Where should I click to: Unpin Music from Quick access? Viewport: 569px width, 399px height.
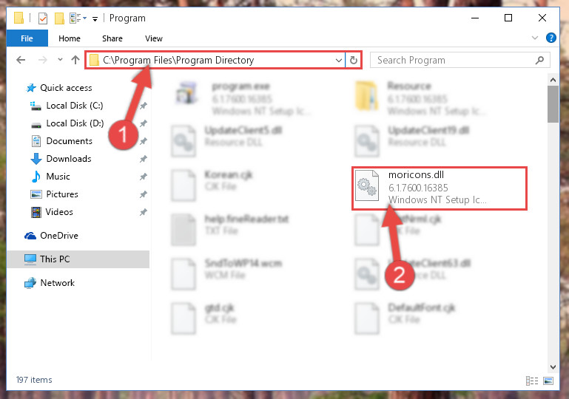point(144,177)
